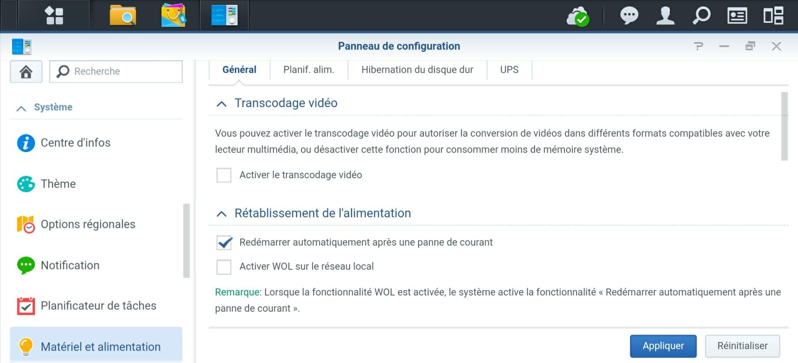Open Hibernation du disque dur tab
This screenshot has width=798, height=363.
coord(417,70)
